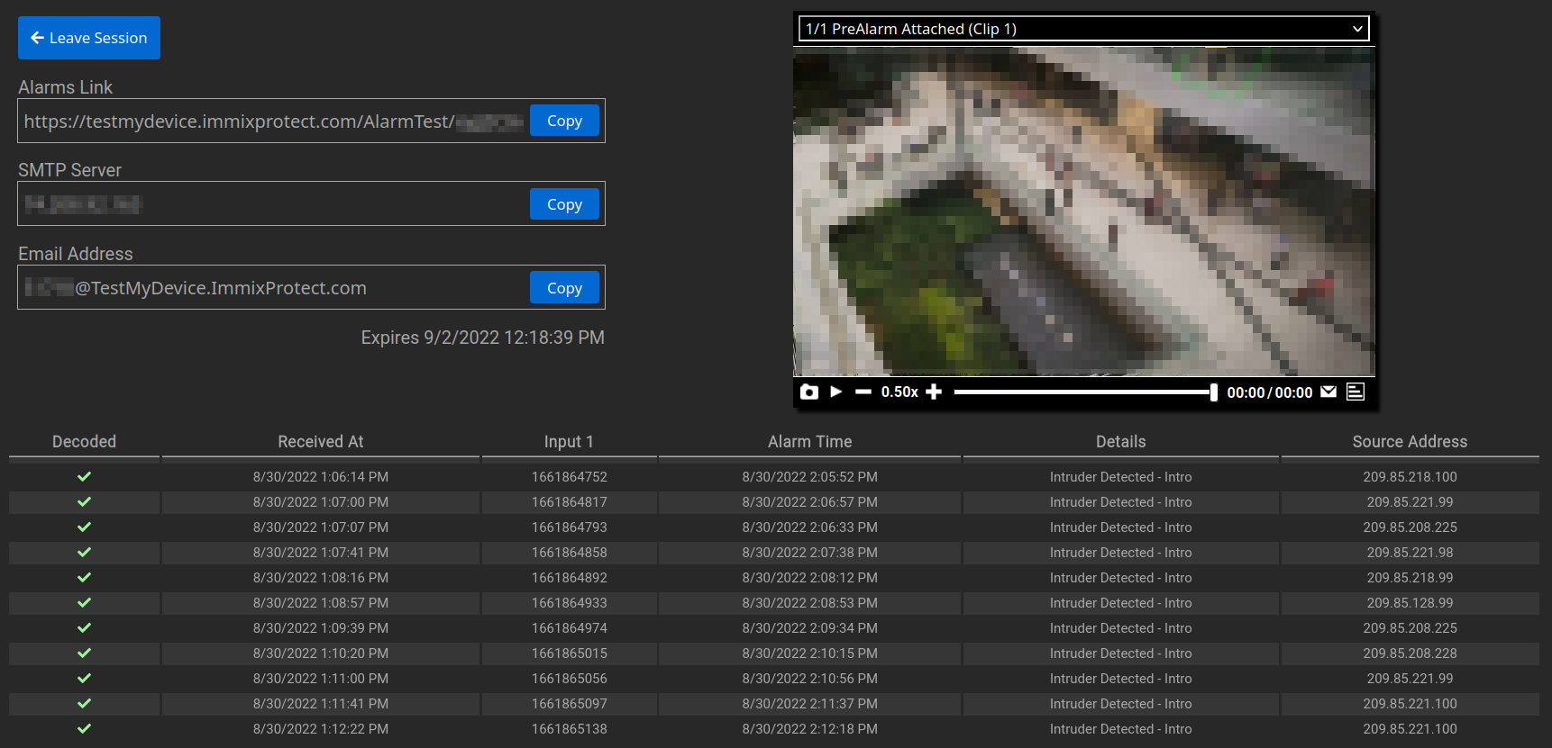The image size is (1552, 748).
Task: Open the PreAlarm Attached clip dropdown
Action: click(1083, 29)
